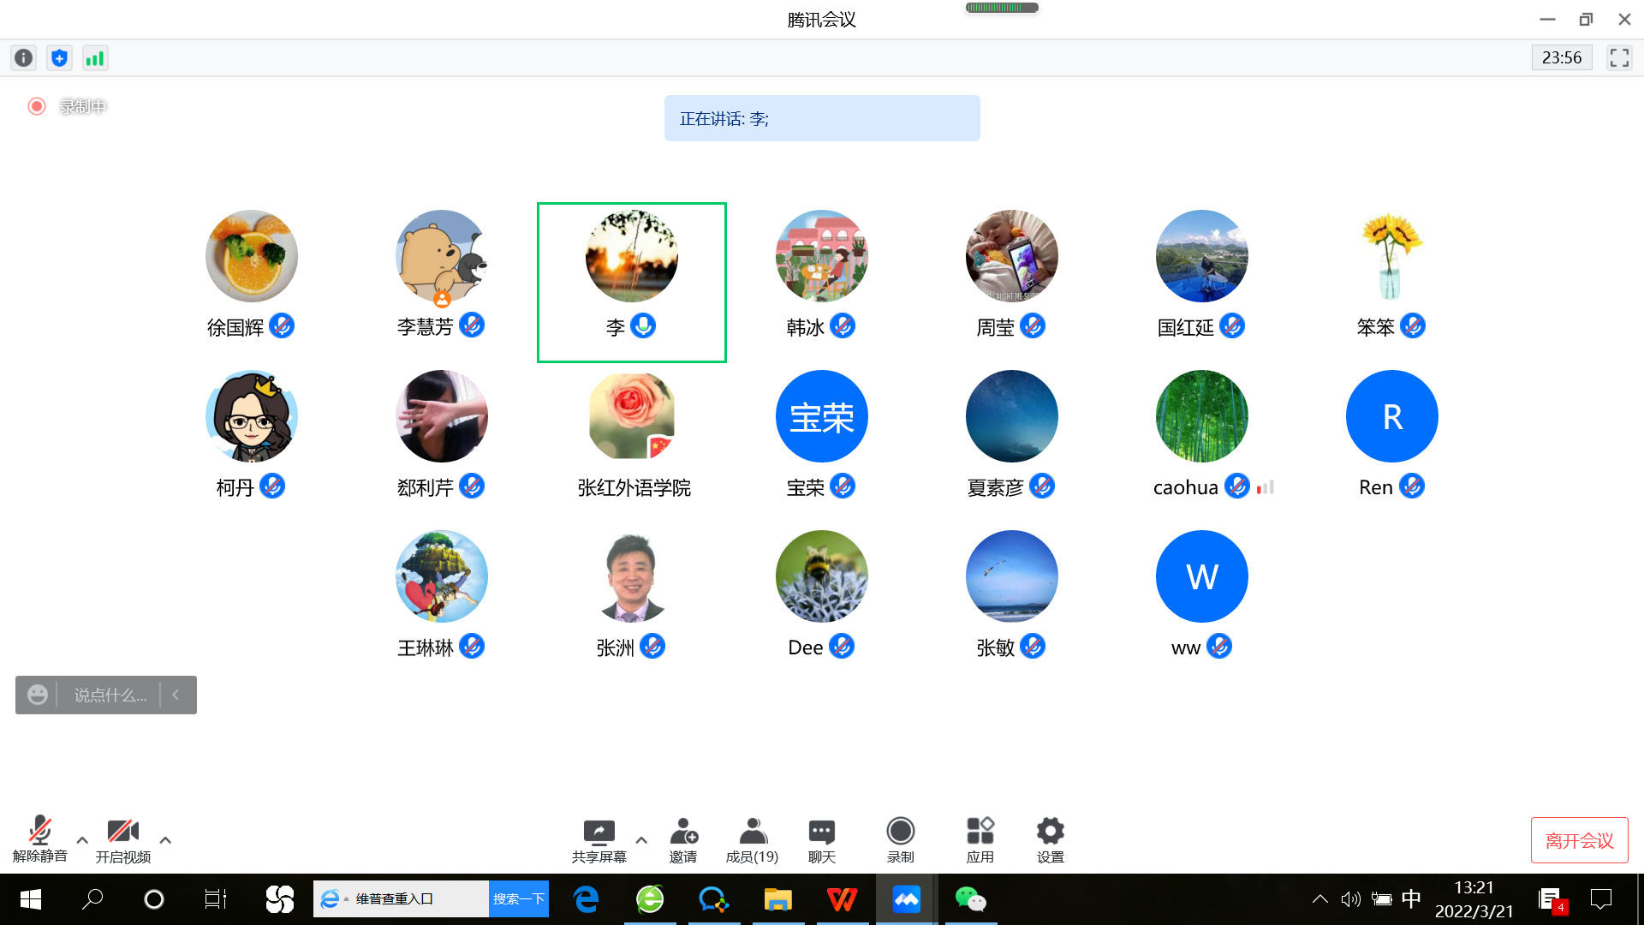Image resolution: width=1644 pixels, height=925 pixels.
Task: Select 张洲's portrait avatar
Action: click(x=632, y=576)
